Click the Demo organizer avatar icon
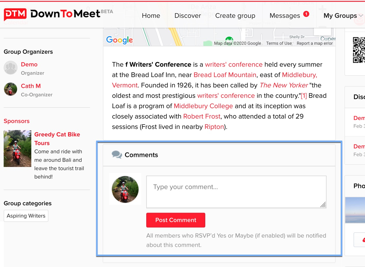Viewport: 365px width, 267px height. [11, 68]
